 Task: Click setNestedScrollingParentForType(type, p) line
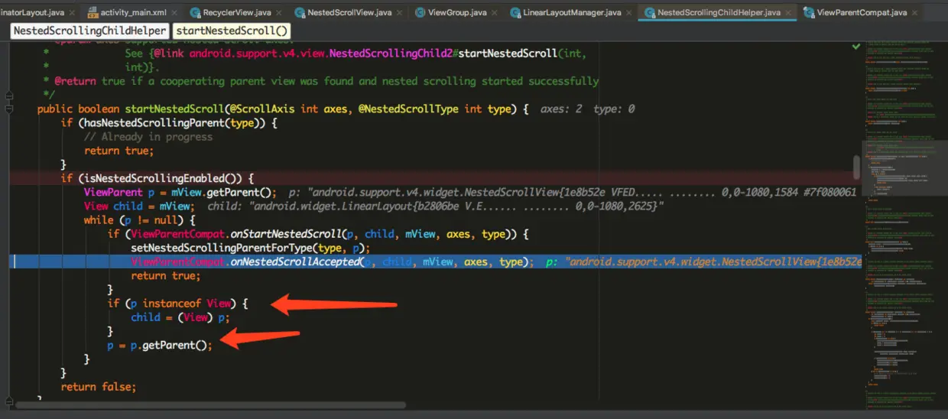[x=251, y=247]
